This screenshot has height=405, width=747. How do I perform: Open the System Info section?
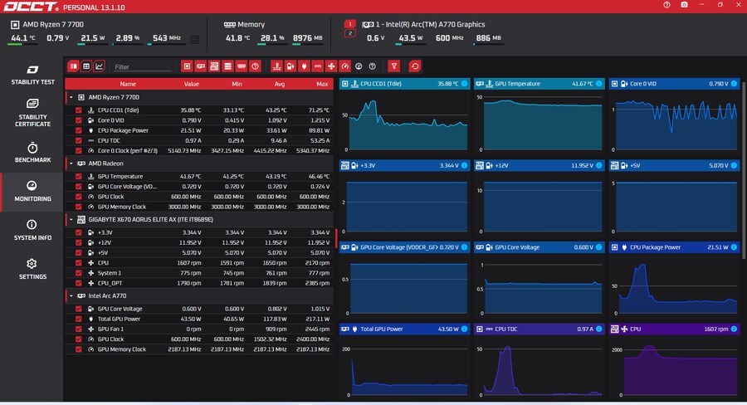pyautogui.click(x=32, y=230)
